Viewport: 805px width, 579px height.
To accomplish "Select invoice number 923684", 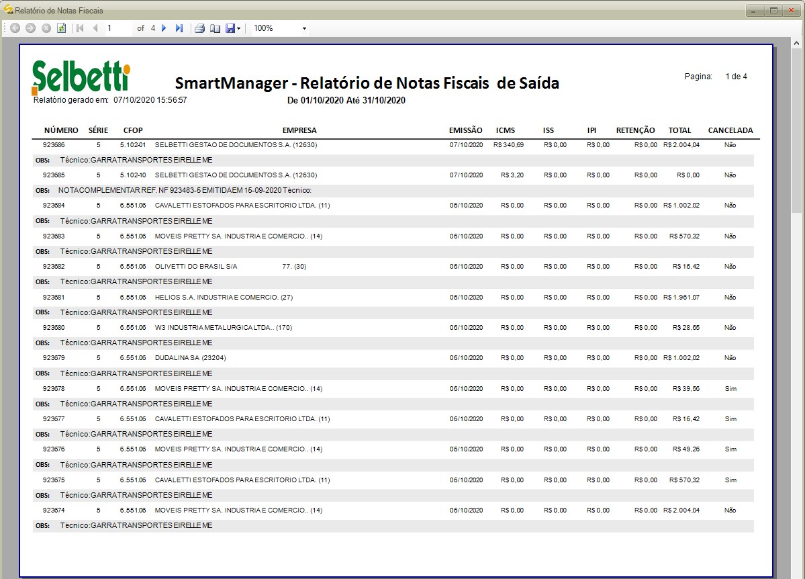I will point(54,206).
